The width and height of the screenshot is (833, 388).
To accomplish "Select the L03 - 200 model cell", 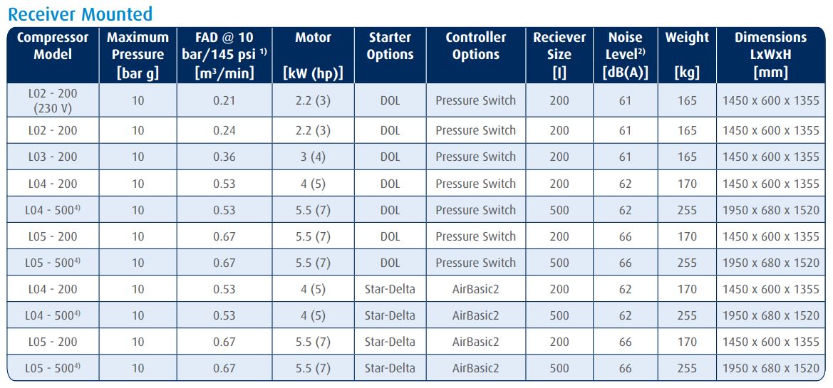I will coord(53,157).
